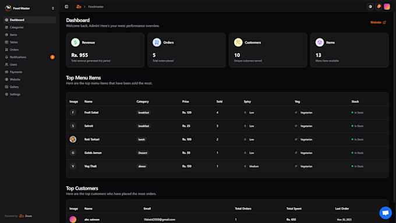Click the Items card icon
Screen dimensions: 396x223
[320, 43]
